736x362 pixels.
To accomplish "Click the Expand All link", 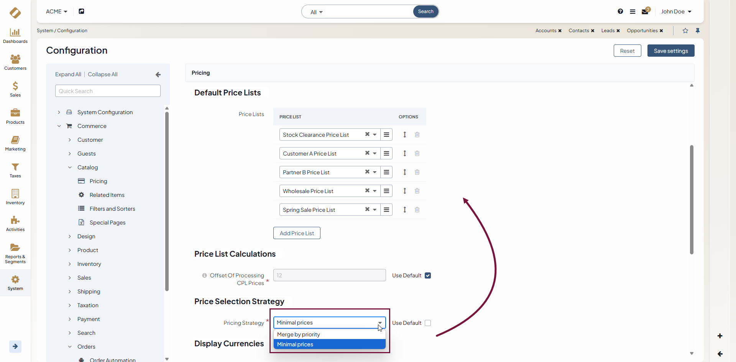I will pyautogui.click(x=68, y=74).
